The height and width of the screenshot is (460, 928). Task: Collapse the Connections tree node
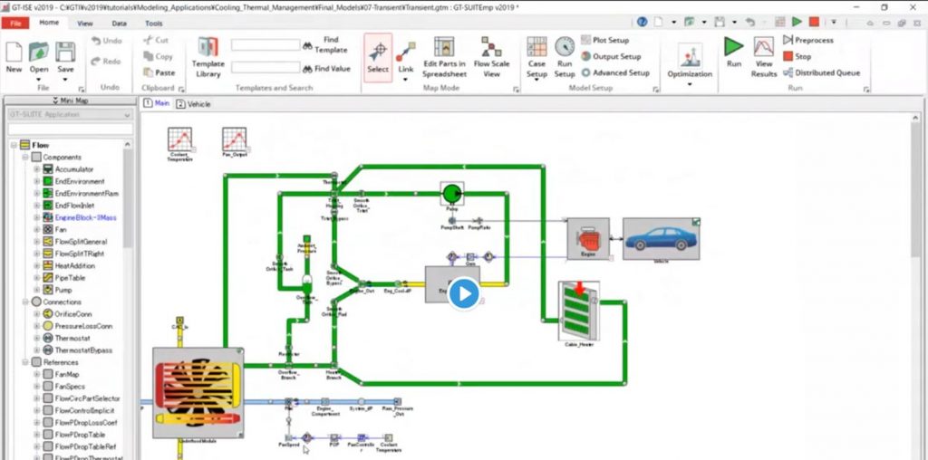pyautogui.click(x=25, y=302)
